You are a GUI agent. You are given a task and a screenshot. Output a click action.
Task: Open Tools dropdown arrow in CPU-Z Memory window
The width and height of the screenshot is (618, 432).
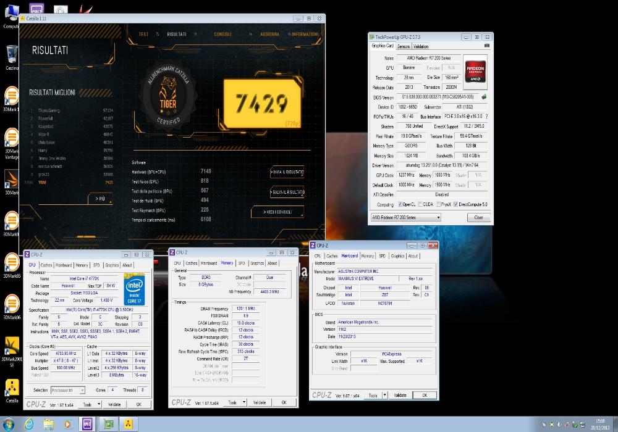(244, 402)
